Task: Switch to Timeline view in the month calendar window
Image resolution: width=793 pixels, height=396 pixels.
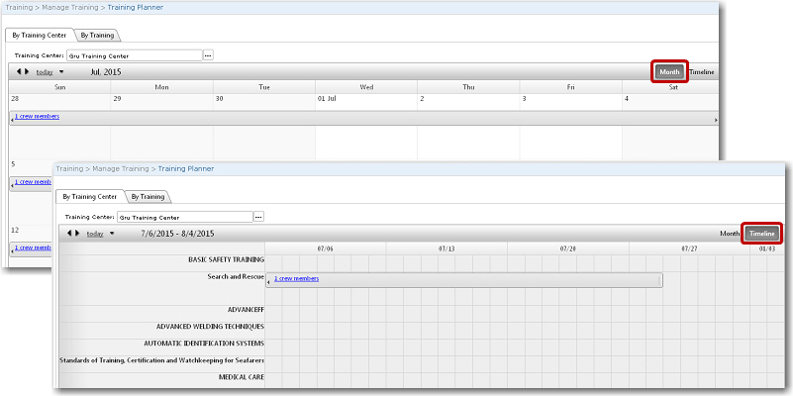Action: [701, 72]
